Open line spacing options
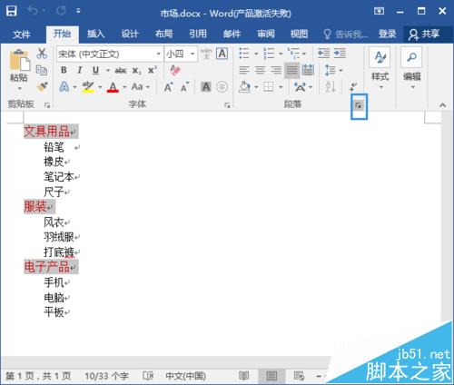Image resolution: width=454 pixels, height=385 pixels. 333,70
